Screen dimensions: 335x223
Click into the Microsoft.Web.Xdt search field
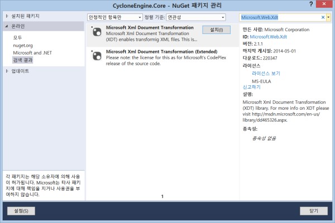[x=280, y=17]
